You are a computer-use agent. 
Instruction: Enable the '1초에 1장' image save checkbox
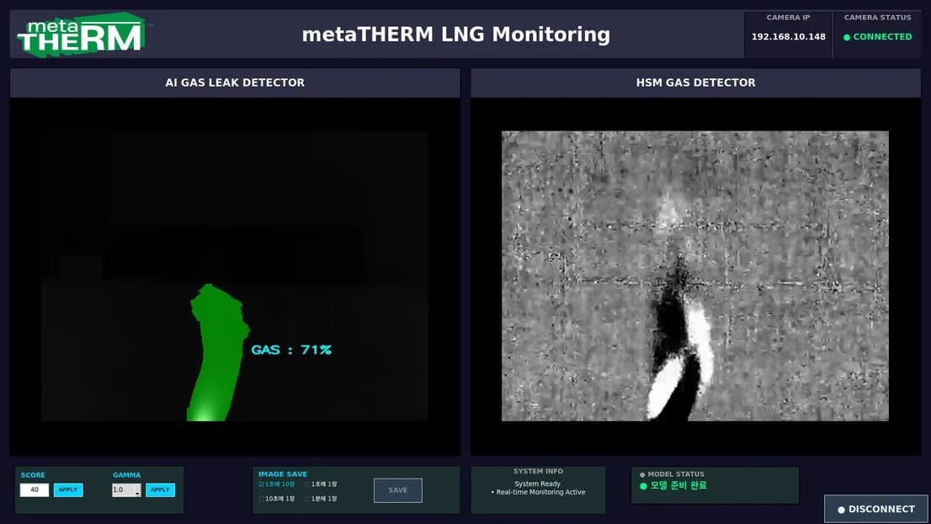307,484
